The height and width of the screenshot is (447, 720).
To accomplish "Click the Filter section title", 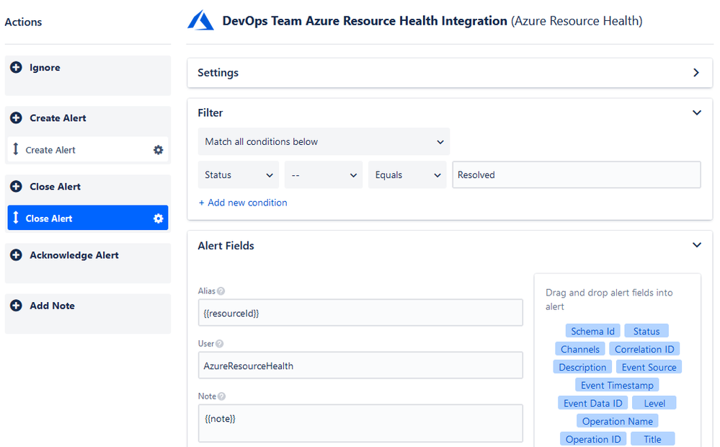I will [x=210, y=112].
